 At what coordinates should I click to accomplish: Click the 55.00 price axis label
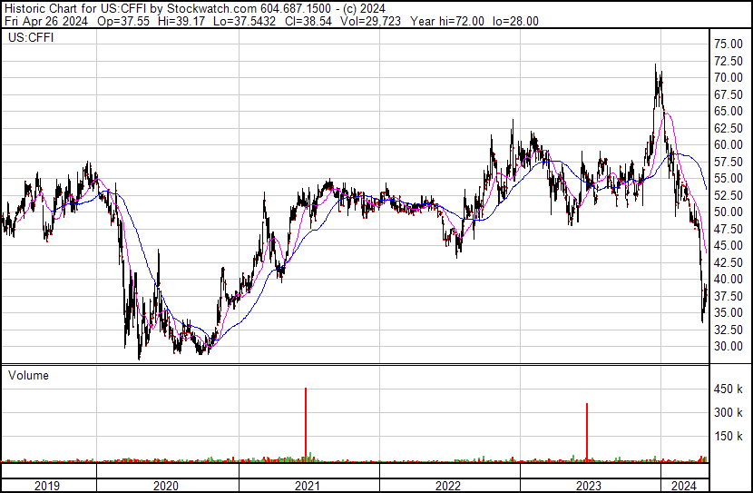pos(729,179)
